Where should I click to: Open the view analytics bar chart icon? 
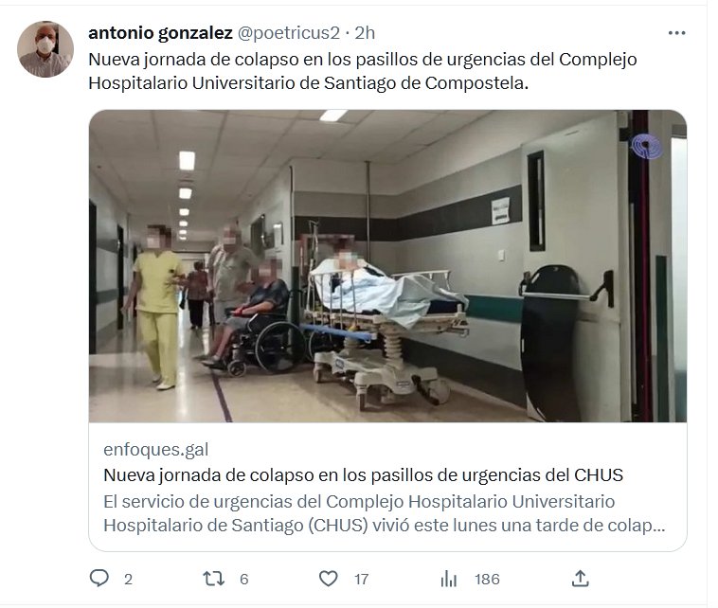click(x=449, y=580)
